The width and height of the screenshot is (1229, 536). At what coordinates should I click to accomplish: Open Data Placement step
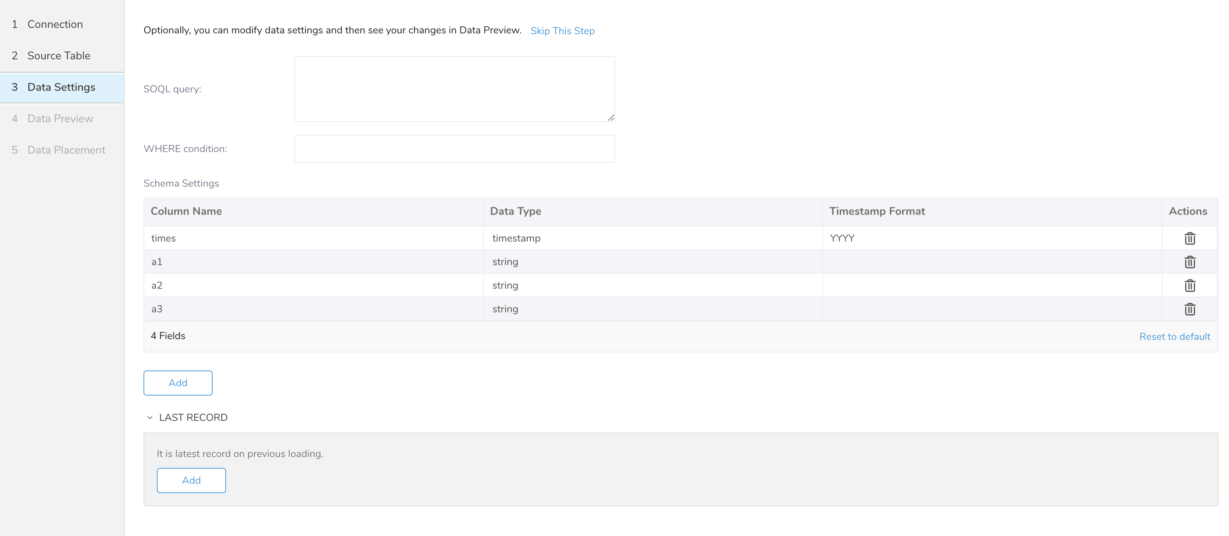point(66,150)
